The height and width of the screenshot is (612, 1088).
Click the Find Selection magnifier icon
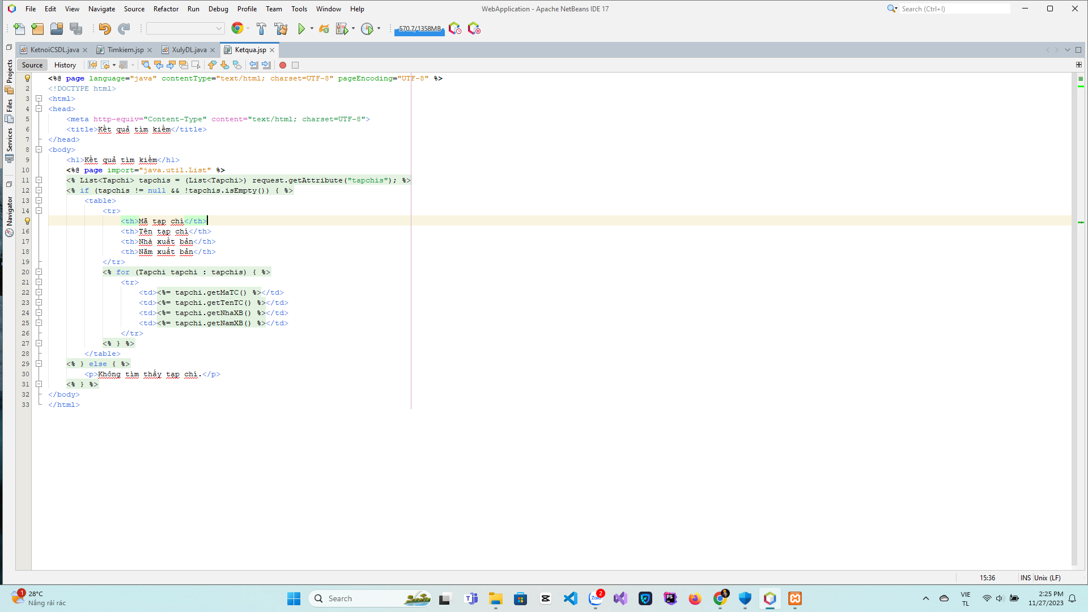[x=146, y=65]
